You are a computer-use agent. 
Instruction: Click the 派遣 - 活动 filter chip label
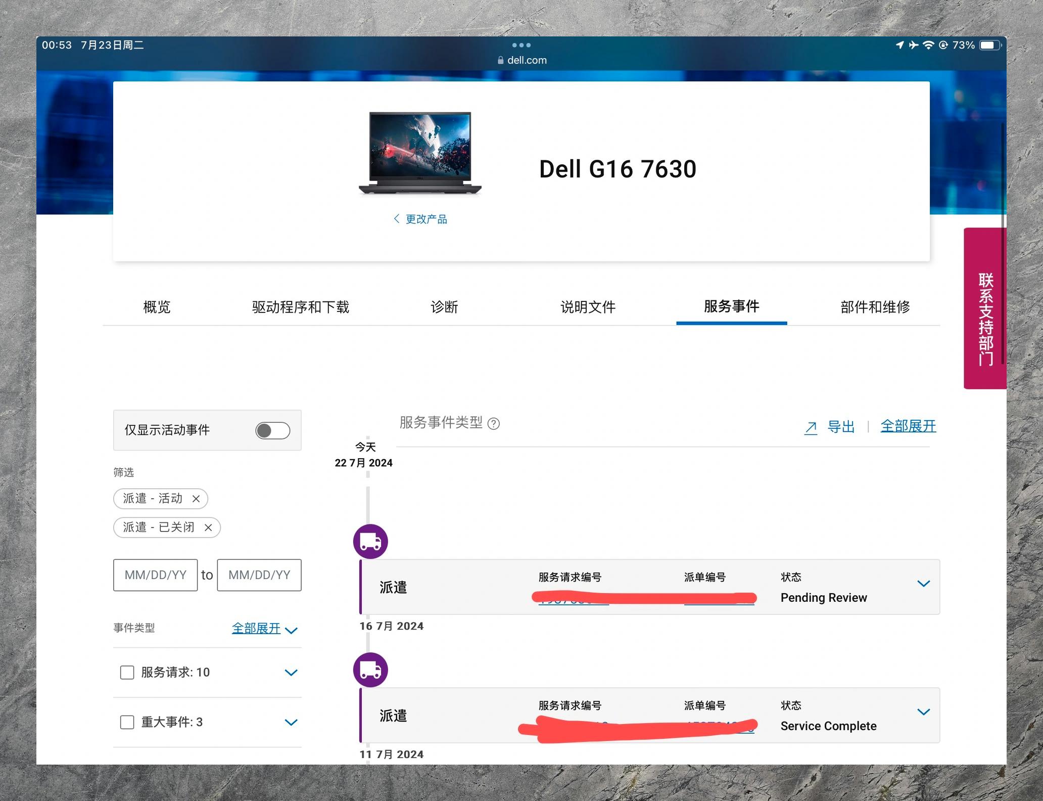click(153, 499)
